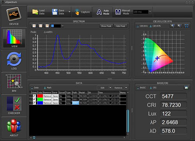195x141 pixels.
Task: Toggle State checkbox in the red row
Action: tap(34, 96)
